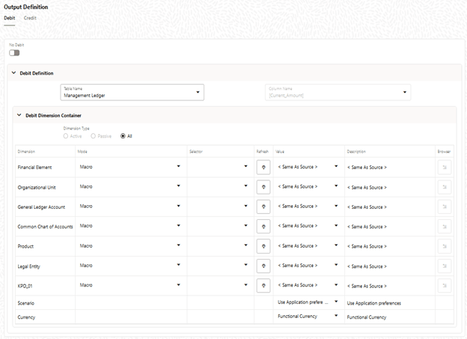Open the Column Name dropdown
Viewport: 467px width, 339px height.
(338, 92)
